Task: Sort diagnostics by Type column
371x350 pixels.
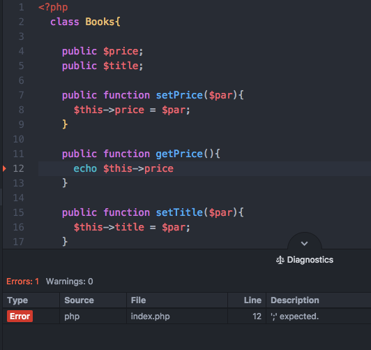Action: pyautogui.click(x=17, y=300)
